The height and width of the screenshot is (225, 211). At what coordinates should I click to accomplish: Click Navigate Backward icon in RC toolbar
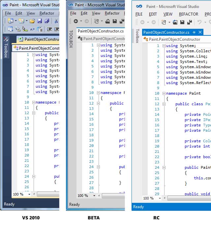pyautogui.click(x=142, y=22)
